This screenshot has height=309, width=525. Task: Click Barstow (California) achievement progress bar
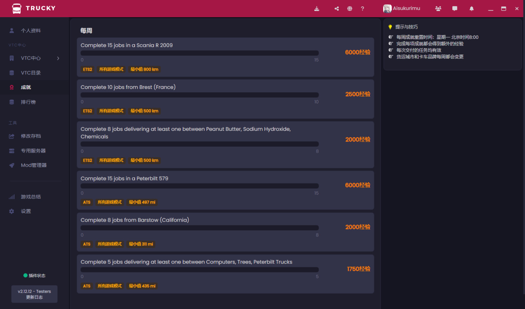click(x=200, y=228)
